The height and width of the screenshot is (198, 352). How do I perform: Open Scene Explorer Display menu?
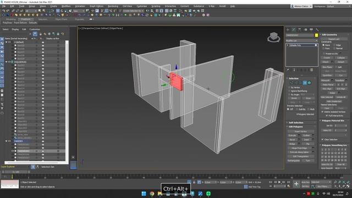coord(15,29)
